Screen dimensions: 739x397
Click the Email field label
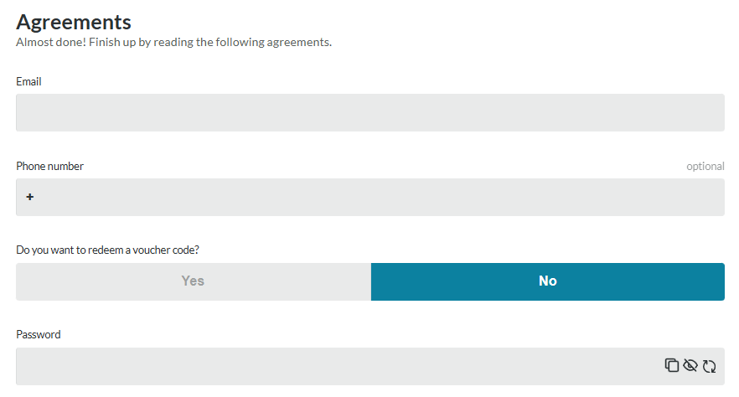(28, 81)
